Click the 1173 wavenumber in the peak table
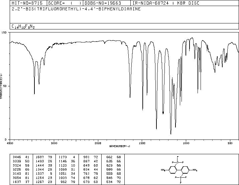 coord(63,157)
